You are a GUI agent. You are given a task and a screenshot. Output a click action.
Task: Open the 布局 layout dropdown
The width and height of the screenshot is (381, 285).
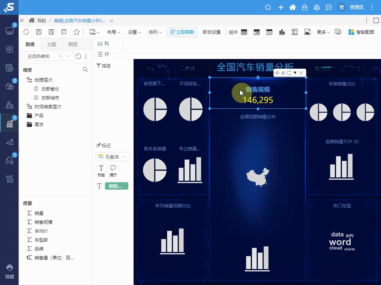tap(113, 32)
